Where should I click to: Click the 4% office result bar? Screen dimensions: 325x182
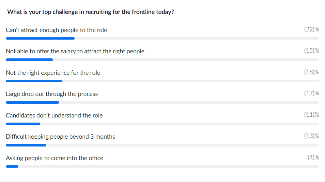pos(162,166)
